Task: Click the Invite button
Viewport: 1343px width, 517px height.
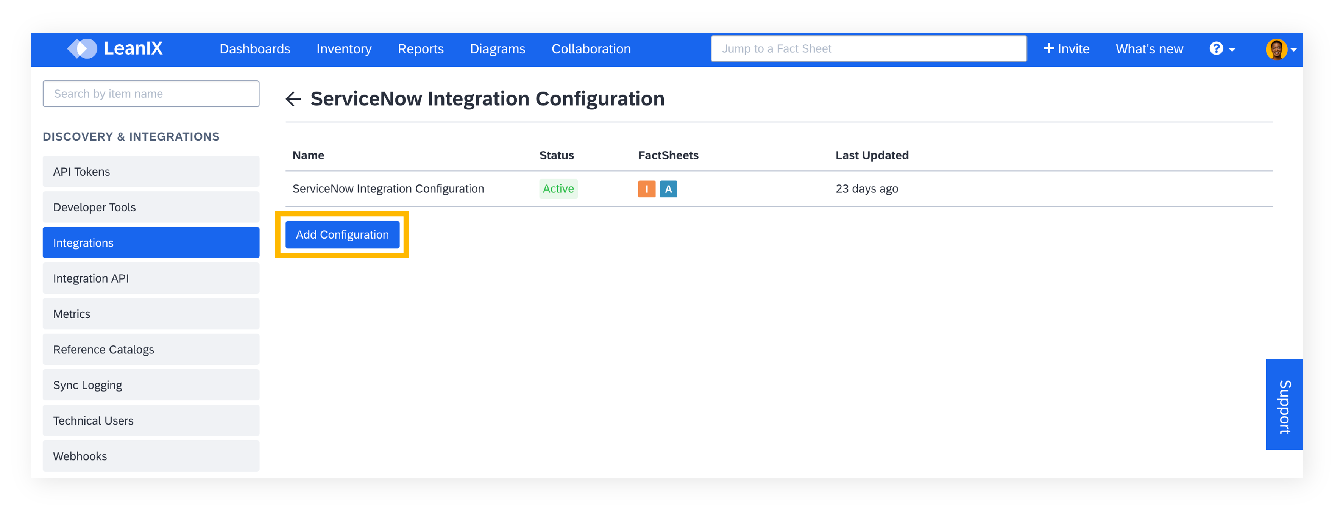Action: [1066, 49]
